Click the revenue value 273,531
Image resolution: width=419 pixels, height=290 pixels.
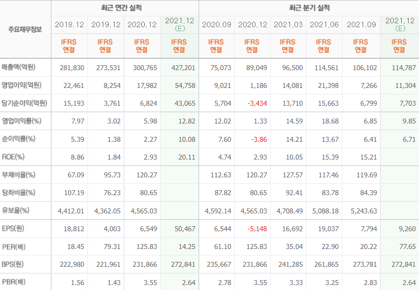coord(109,68)
